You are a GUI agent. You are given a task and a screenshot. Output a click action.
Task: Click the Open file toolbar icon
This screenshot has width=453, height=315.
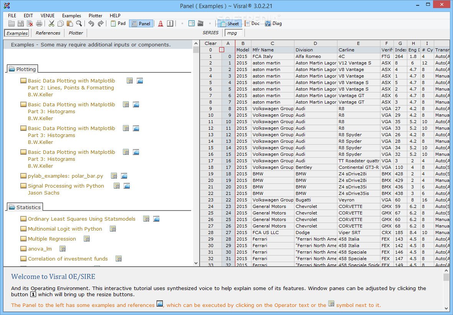pos(12,24)
